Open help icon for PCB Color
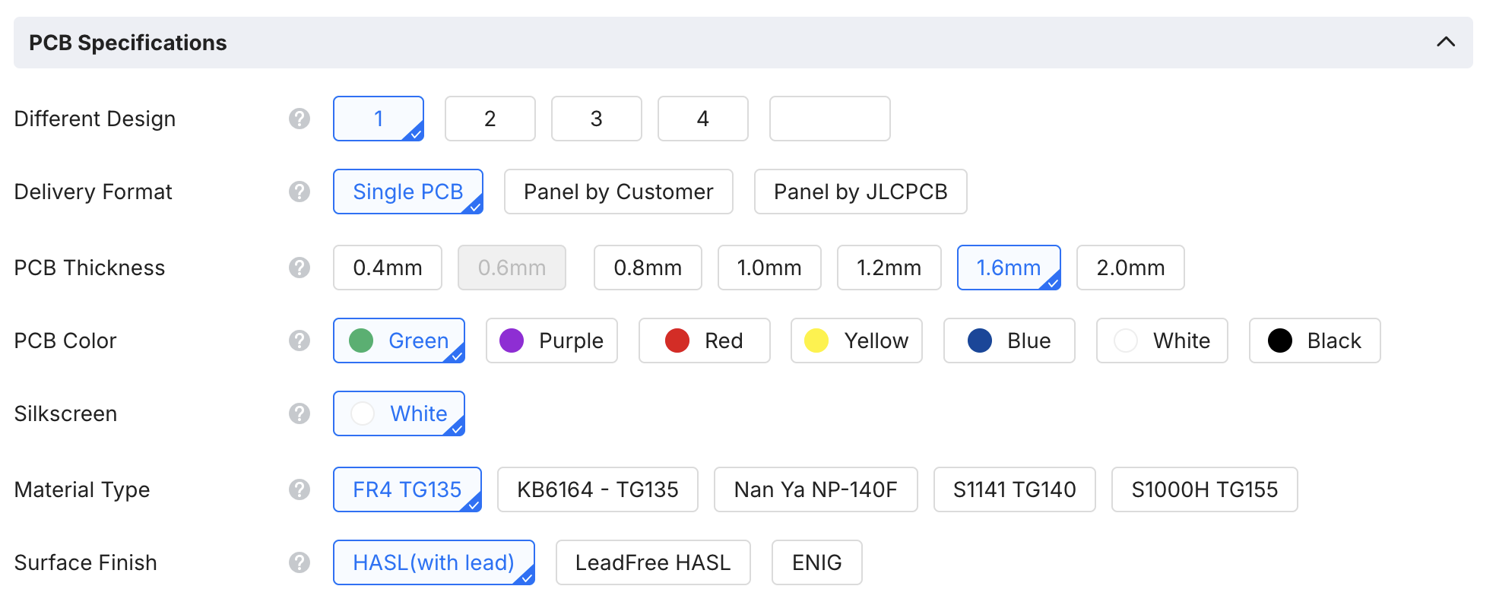The height and width of the screenshot is (605, 1496). [x=300, y=341]
